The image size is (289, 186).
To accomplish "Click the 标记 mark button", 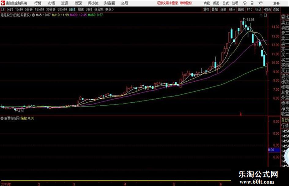I will point(258,9).
